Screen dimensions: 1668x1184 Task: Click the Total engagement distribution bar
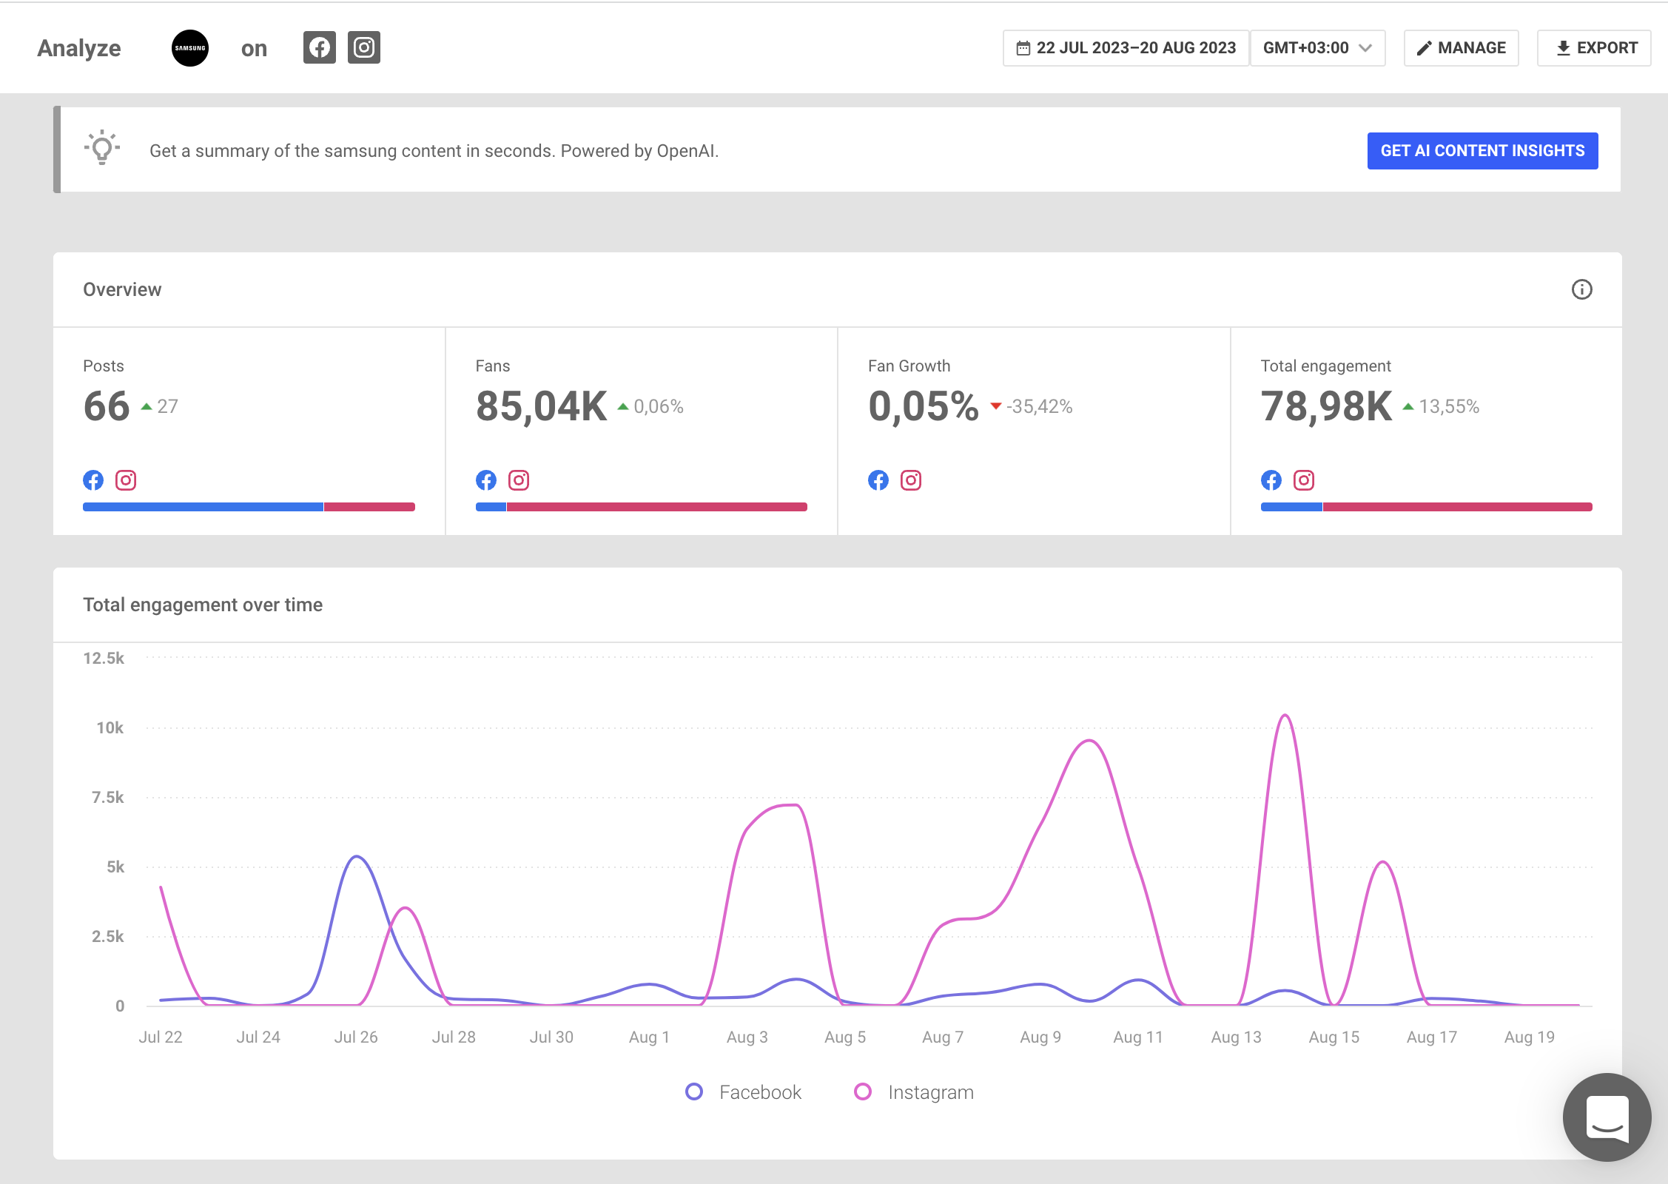tap(1427, 507)
